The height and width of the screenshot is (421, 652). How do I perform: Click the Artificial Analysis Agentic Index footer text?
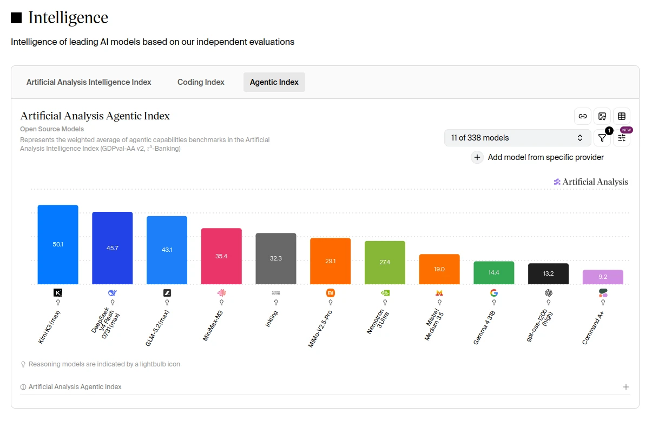[75, 387]
